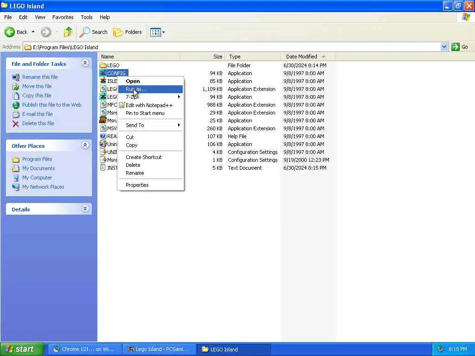Click the 1,109 KB size cell
This screenshot has height=356, width=475.
pos(212,89)
